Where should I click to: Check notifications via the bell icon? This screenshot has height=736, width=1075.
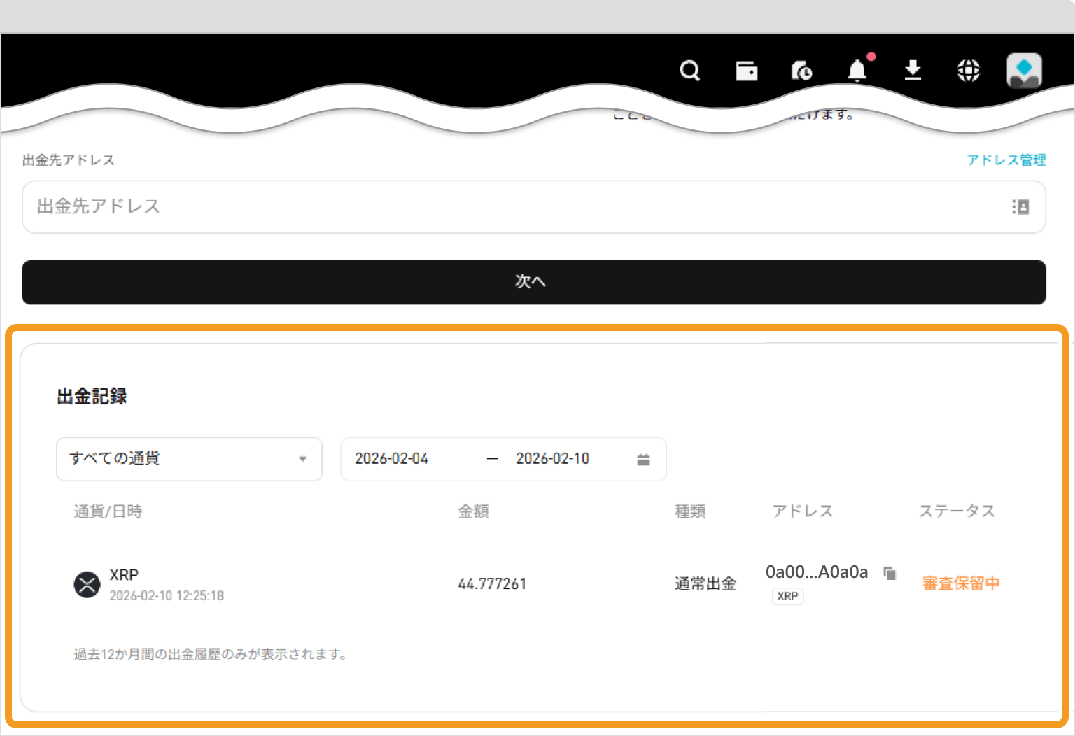(x=857, y=71)
